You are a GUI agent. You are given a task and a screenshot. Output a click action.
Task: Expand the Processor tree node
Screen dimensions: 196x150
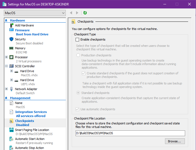coord(7,57)
